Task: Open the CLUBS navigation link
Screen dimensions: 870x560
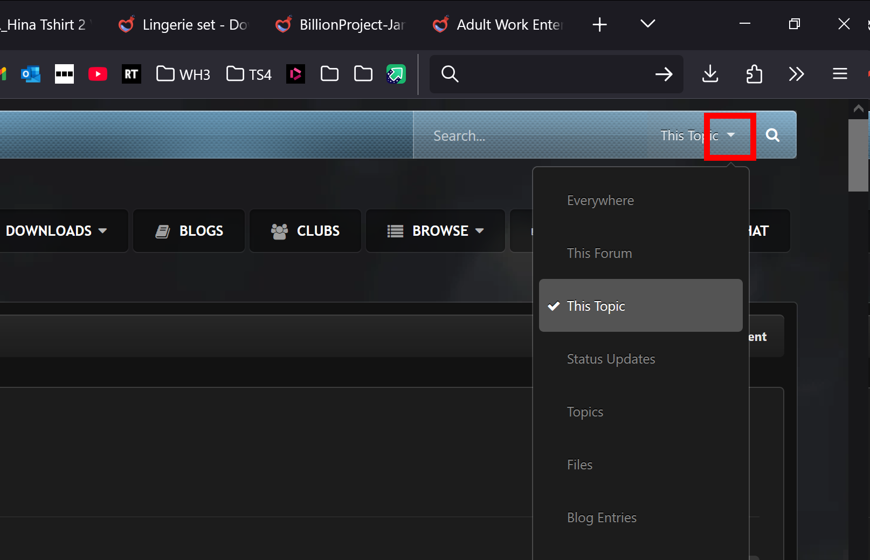Action: click(306, 231)
